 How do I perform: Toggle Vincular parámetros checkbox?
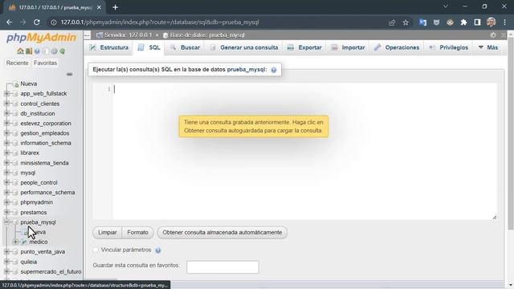coord(96,250)
